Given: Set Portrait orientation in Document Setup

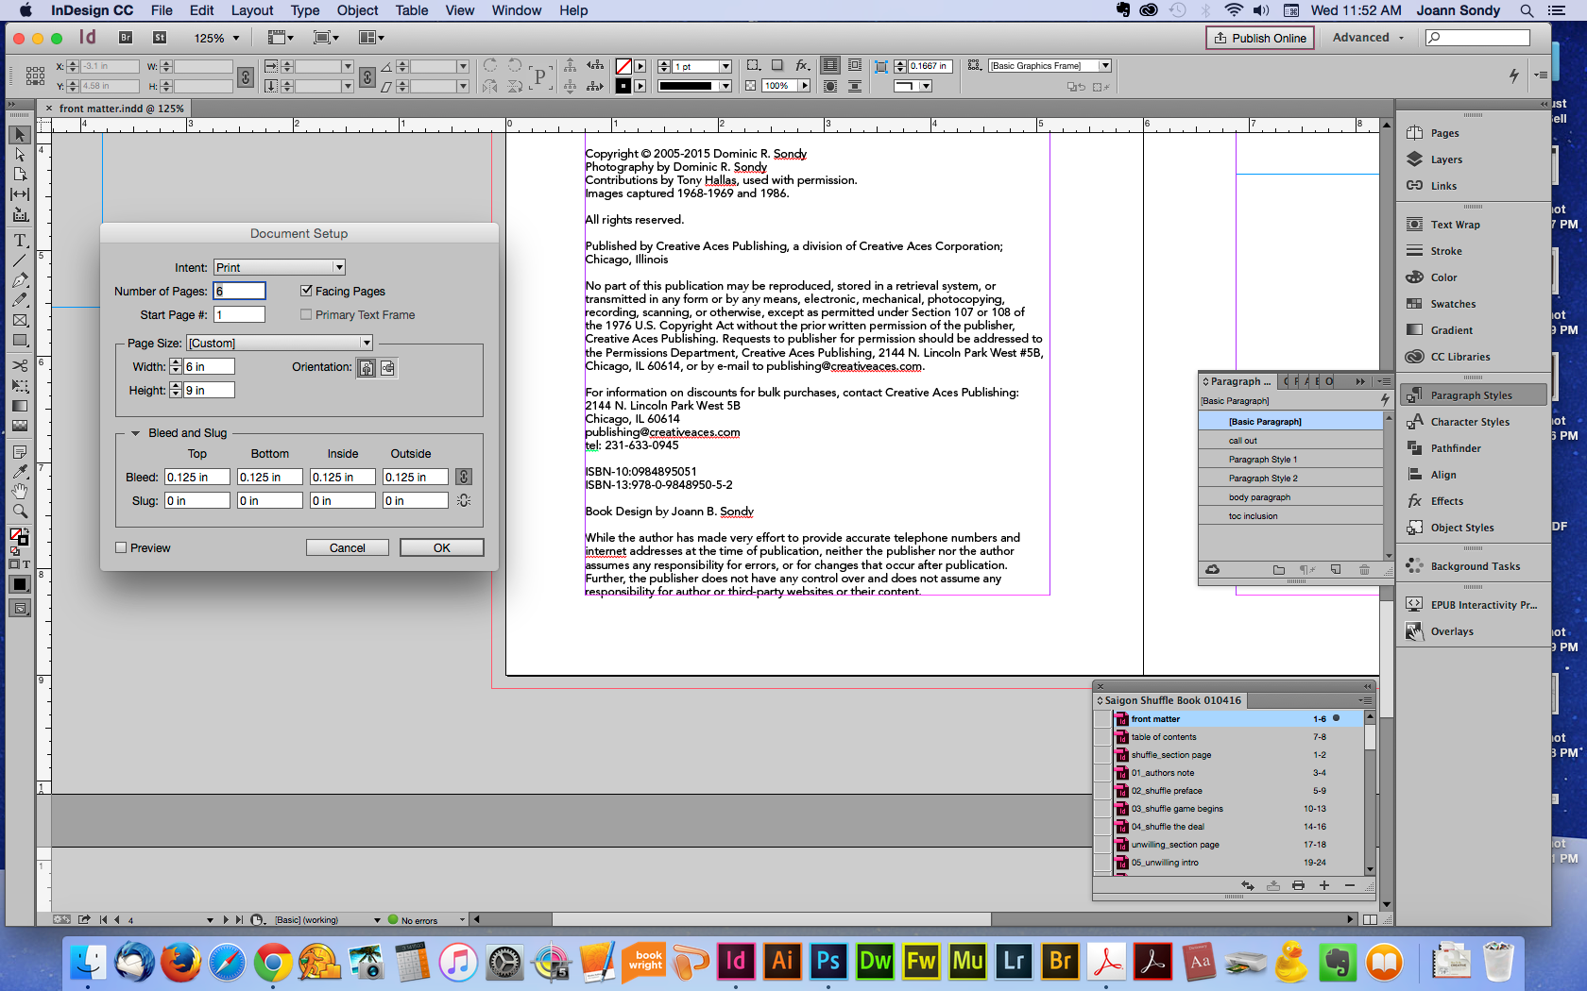Looking at the screenshot, I should [x=367, y=367].
